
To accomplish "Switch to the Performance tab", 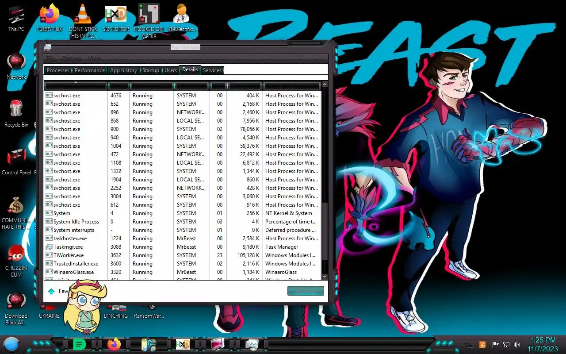I will point(90,70).
